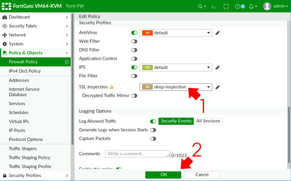
Task: Select Security Events logging option
Action: tap(176, 121)
